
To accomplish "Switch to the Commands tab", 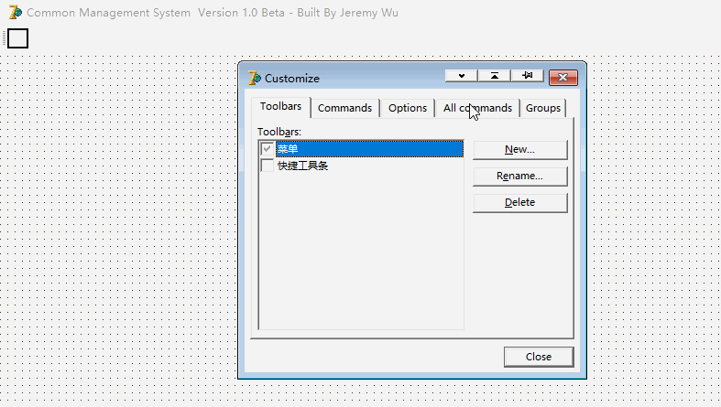I will [344, 108].
